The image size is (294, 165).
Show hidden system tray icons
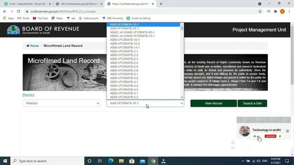[x=243, y=161]
